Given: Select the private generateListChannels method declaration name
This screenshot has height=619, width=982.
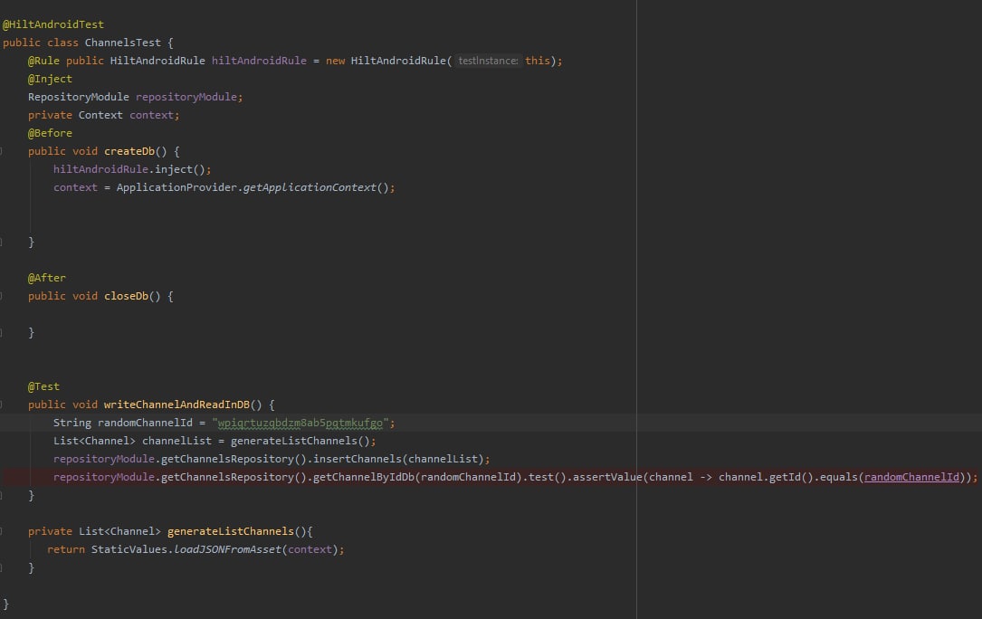Looking at the screenshot, I should [231, 532].
